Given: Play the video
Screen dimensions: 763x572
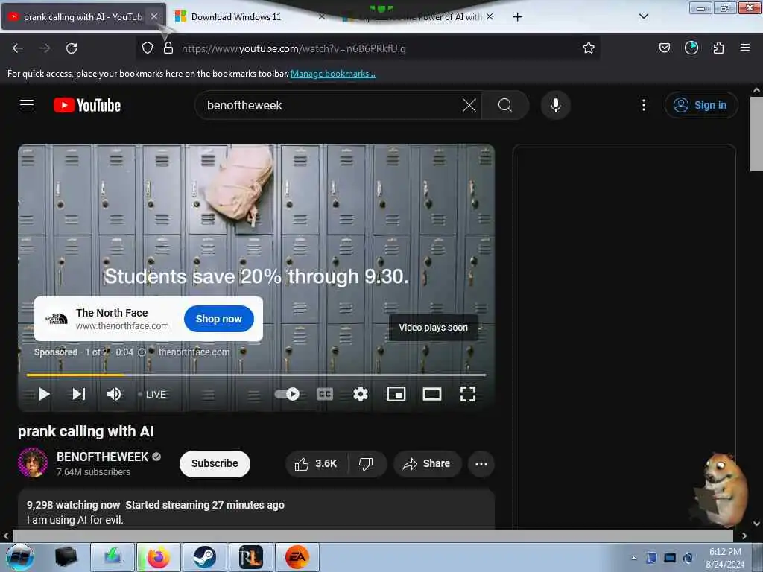Looking at the screenshot, I should pos(44,394).
